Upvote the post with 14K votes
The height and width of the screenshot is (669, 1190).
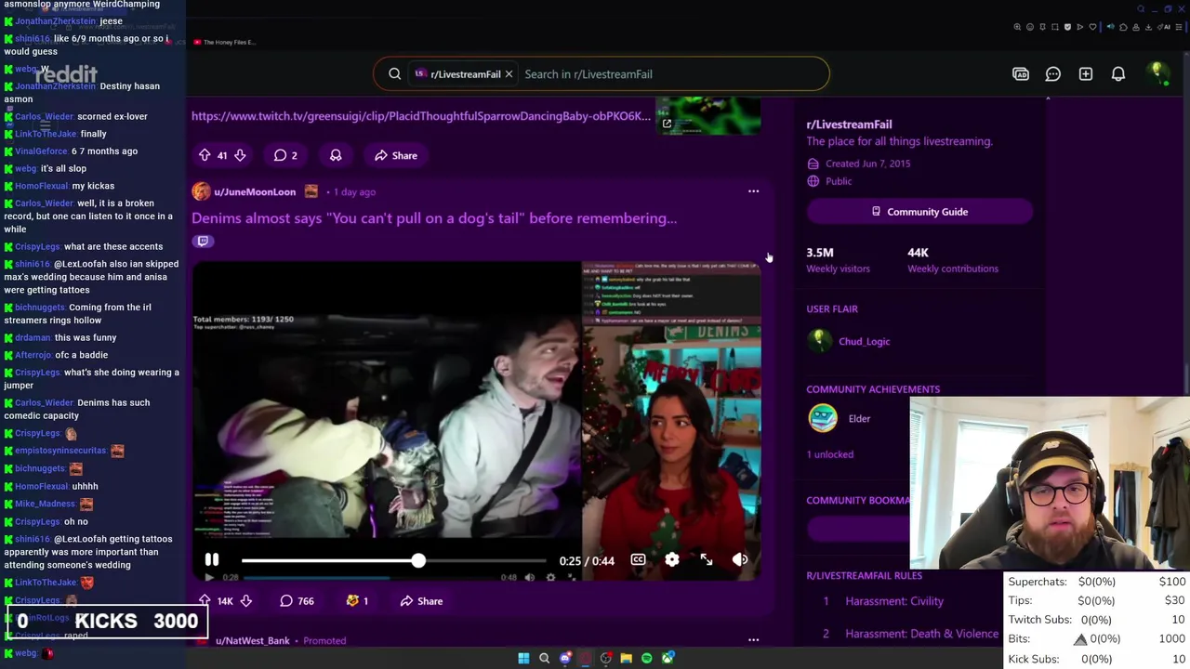205,601
